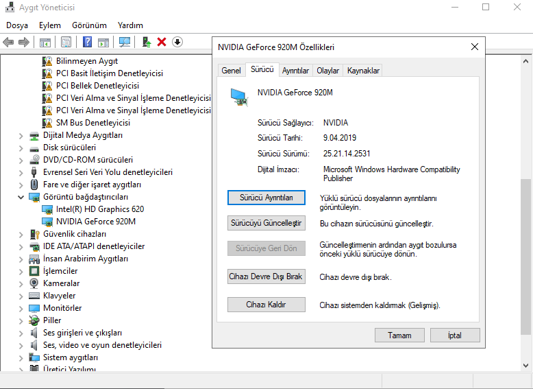This screenshot has width=533, height=389.
Task: Click the Intel(R) HD Graphics 620 adapter icon
Action: click(47, 209)
